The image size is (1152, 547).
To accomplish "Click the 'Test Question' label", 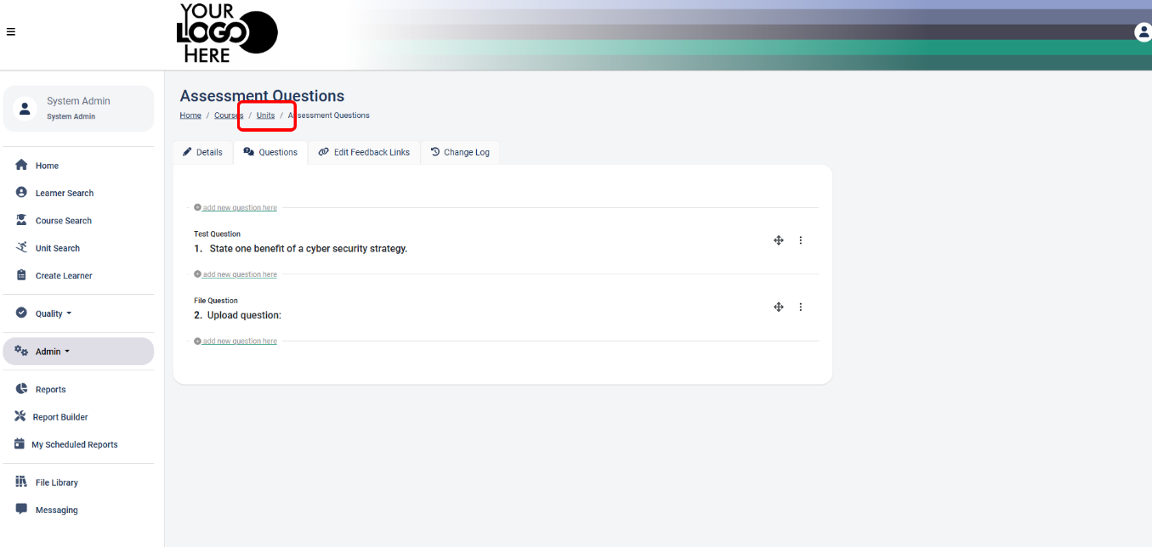I will pyautogui.click(x=217, y=234).
